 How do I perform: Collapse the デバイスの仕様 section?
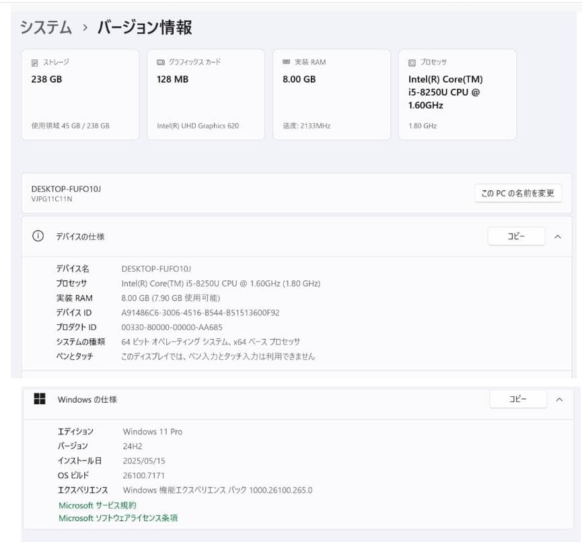pos(557,236)
